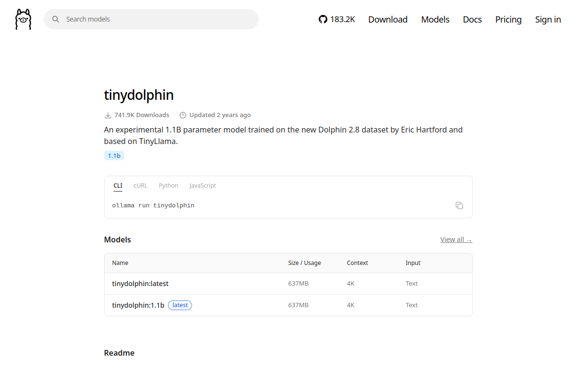Click the Size / Usage column header
The width and height of the screenshot is (576, 384).
(304, 263)
